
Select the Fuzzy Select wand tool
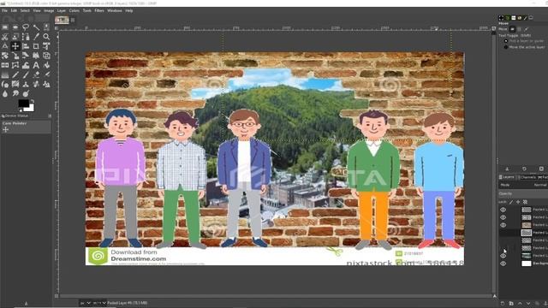coord(36,27)
